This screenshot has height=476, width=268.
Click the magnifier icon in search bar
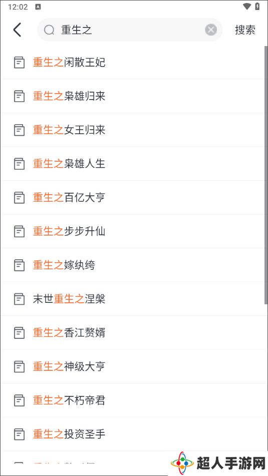[49, 30]
